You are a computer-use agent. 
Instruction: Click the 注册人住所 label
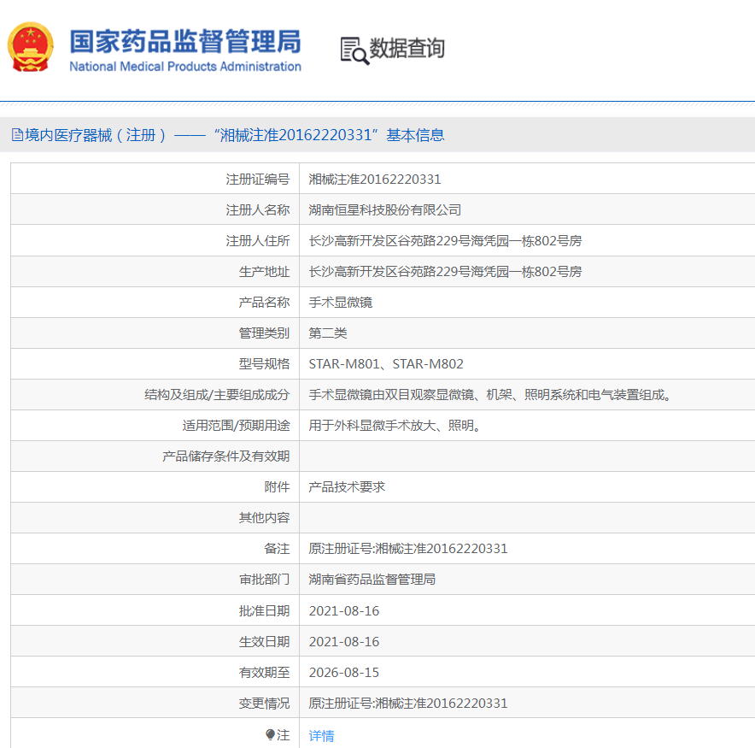tap(258, 241)
